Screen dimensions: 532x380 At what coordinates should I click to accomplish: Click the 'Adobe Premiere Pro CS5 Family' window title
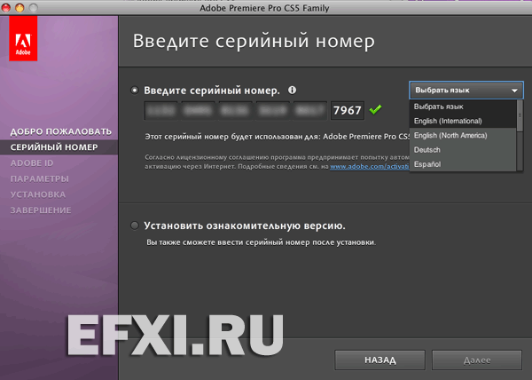coord(264,8)
